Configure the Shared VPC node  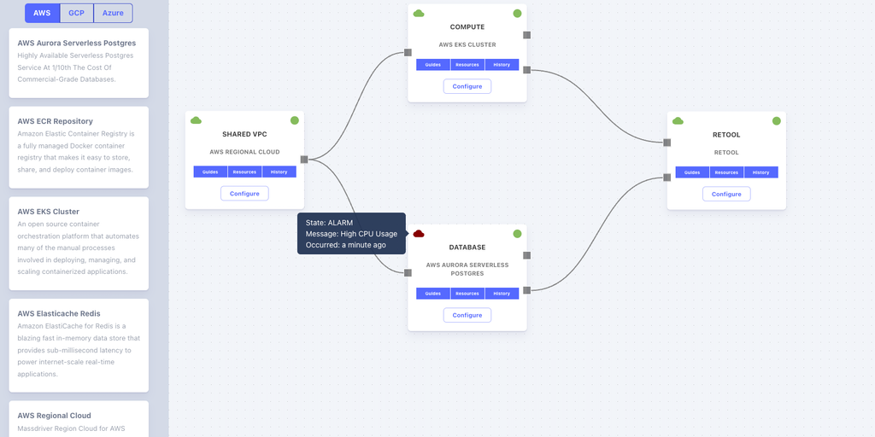tap(244, 194)
